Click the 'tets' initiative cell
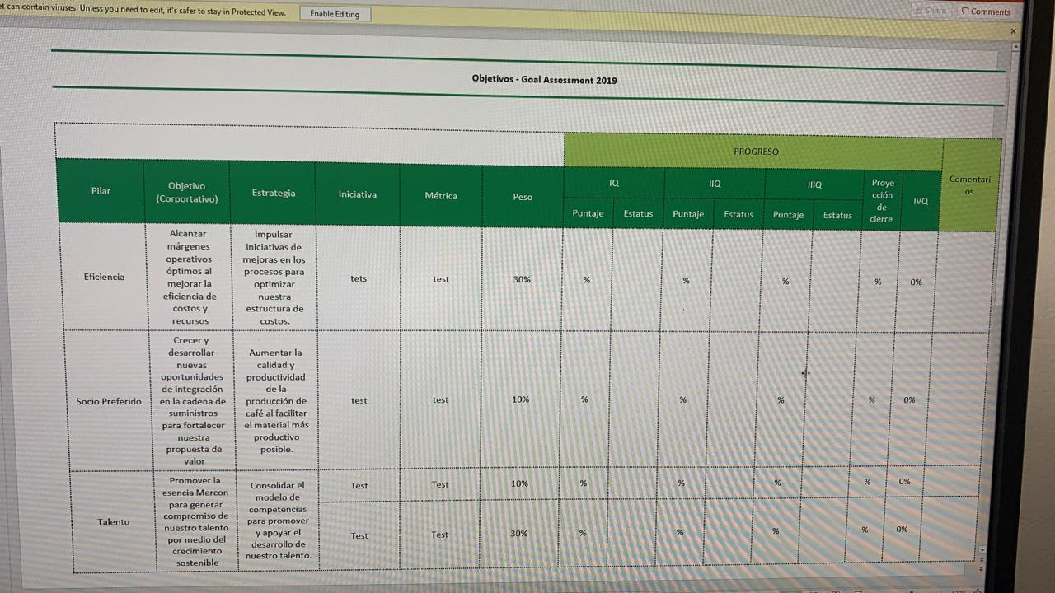The height and width of the screenshot is (593, 1055). click(x=359, y=278)
